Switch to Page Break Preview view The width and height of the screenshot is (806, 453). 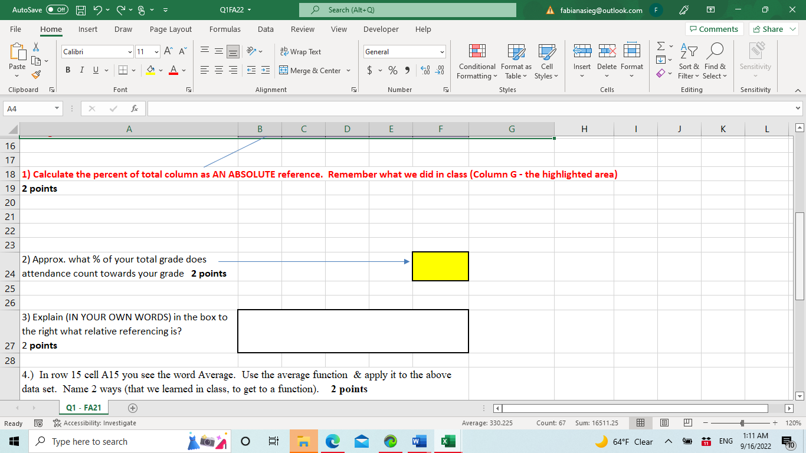(x=688, y=423)
